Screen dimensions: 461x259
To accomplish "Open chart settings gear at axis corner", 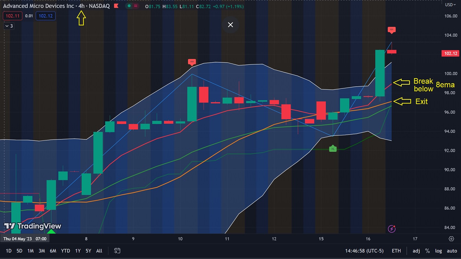I will click(x=451, y=238).
